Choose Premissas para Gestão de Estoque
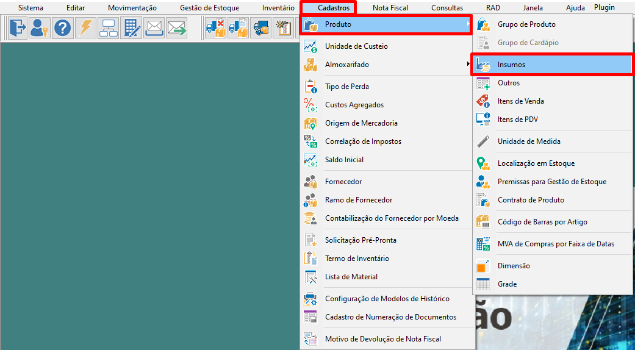 click(x=553, y=182)
